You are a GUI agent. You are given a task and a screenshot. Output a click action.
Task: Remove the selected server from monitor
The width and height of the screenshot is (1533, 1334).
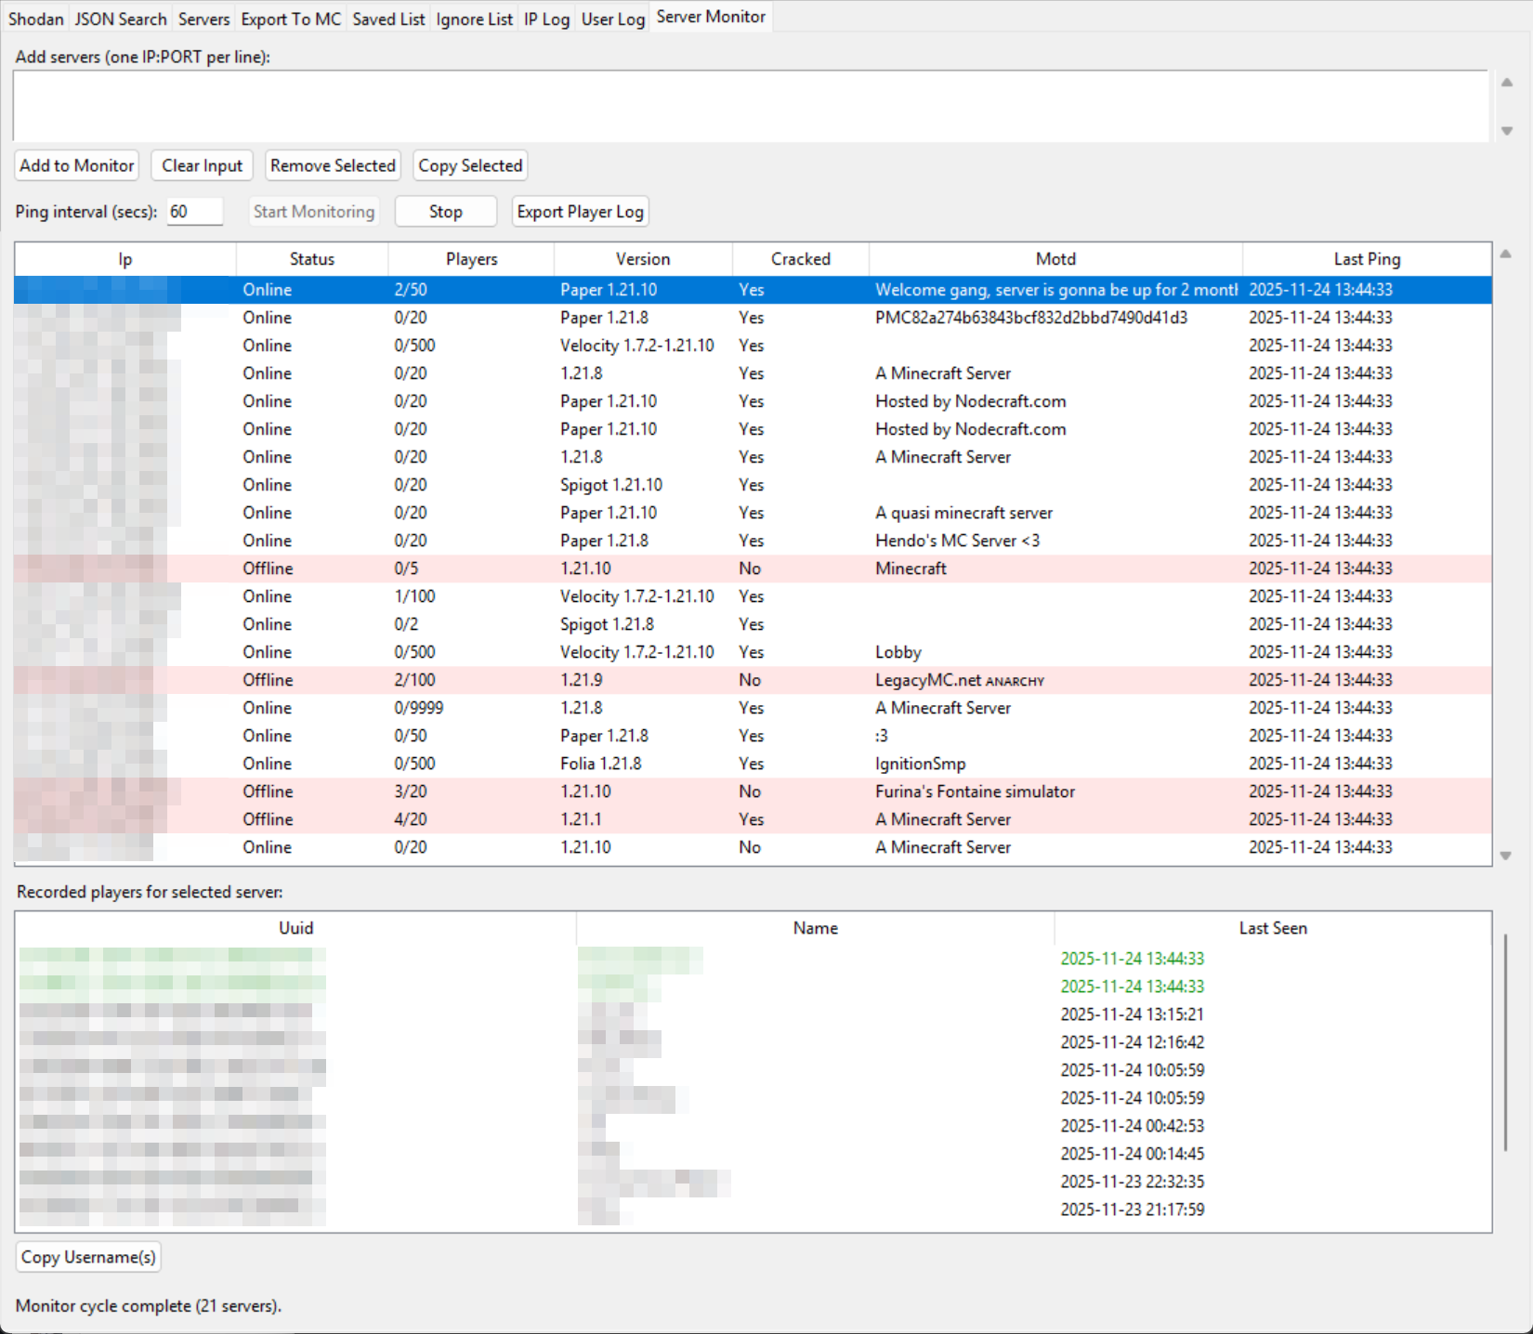[x=333, y=165]
